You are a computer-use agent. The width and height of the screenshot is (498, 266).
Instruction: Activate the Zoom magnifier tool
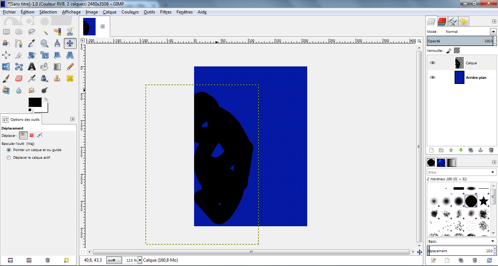tap(45, 44)
